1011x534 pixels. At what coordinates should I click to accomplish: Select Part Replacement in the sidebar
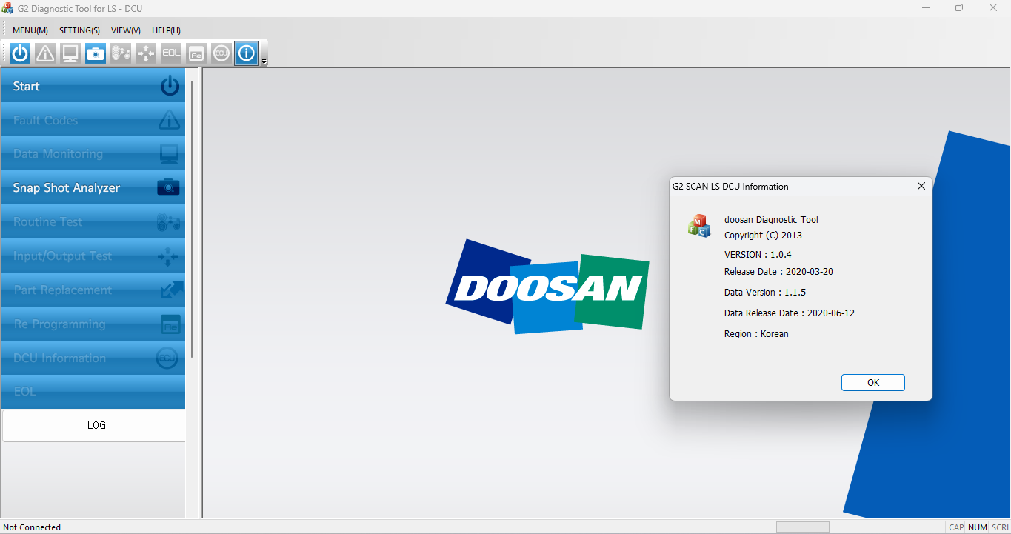coord(93,290)
